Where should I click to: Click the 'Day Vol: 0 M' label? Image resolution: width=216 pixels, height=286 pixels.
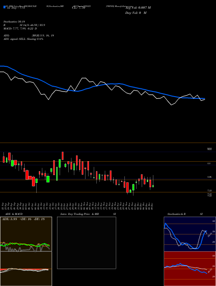point(136,13)
